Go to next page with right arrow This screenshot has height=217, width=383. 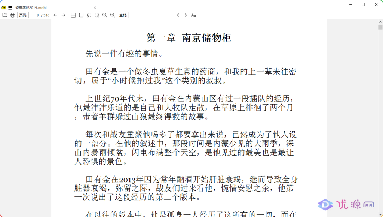pyautogui.click(x=64, y=15)
